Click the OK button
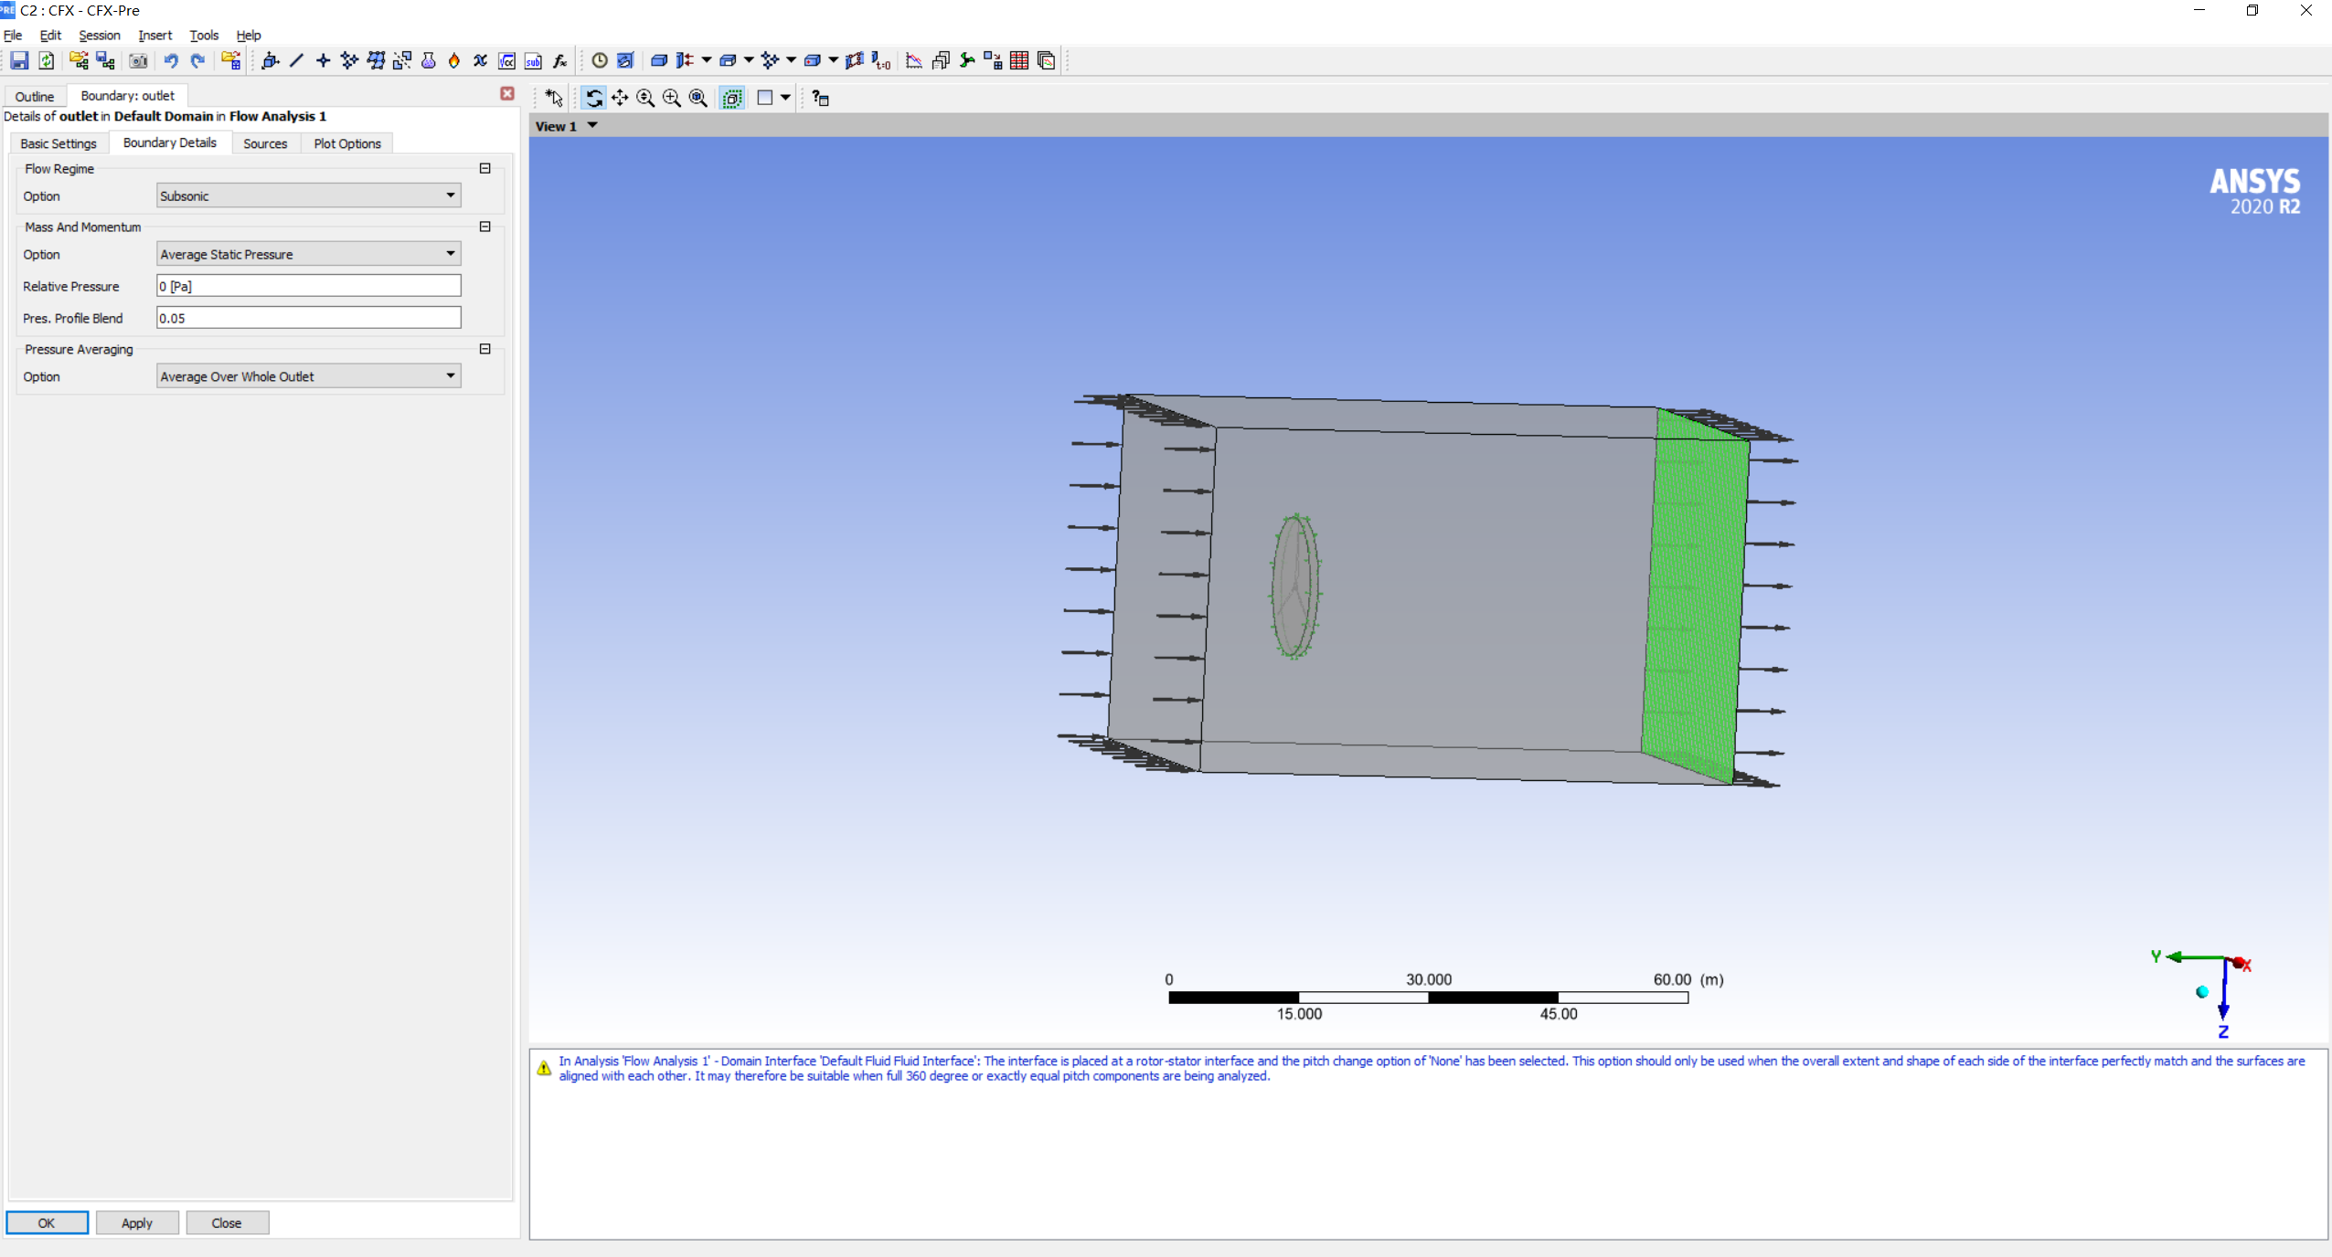This screenshot has width=2332, height=1257. coord(47,1222)
